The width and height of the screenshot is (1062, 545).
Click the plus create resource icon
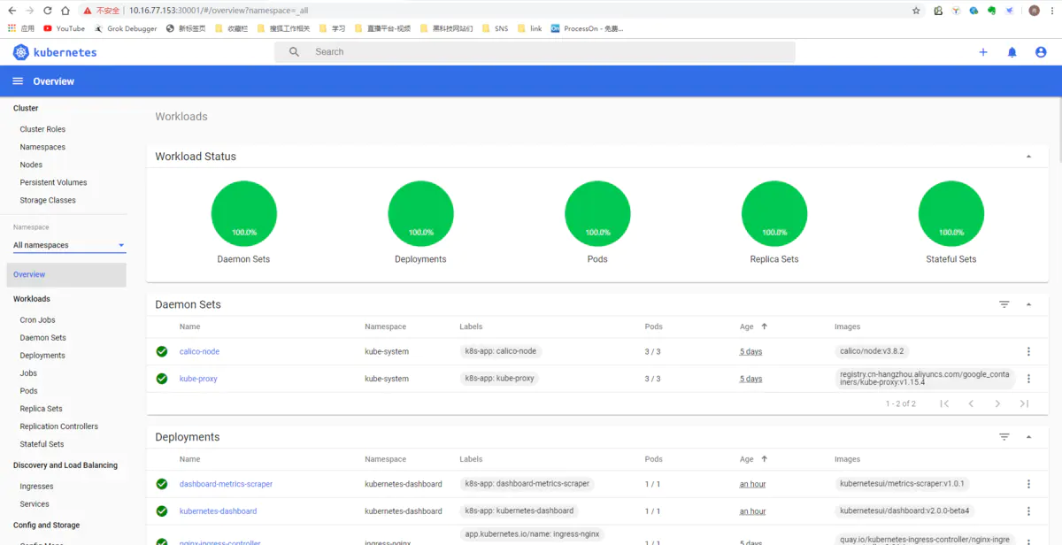(983, 52)
